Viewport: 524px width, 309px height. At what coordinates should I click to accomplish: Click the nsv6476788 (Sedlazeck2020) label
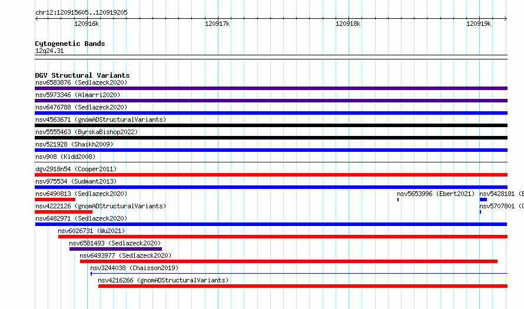pos(81,107)
